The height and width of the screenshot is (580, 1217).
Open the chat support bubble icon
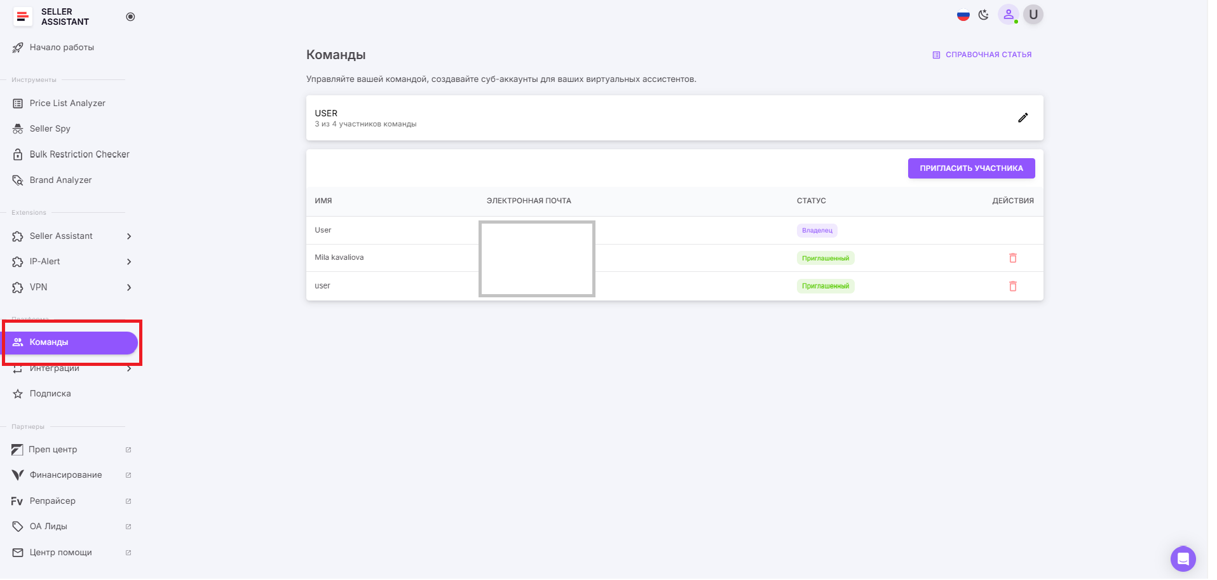tap(1183, 559)
